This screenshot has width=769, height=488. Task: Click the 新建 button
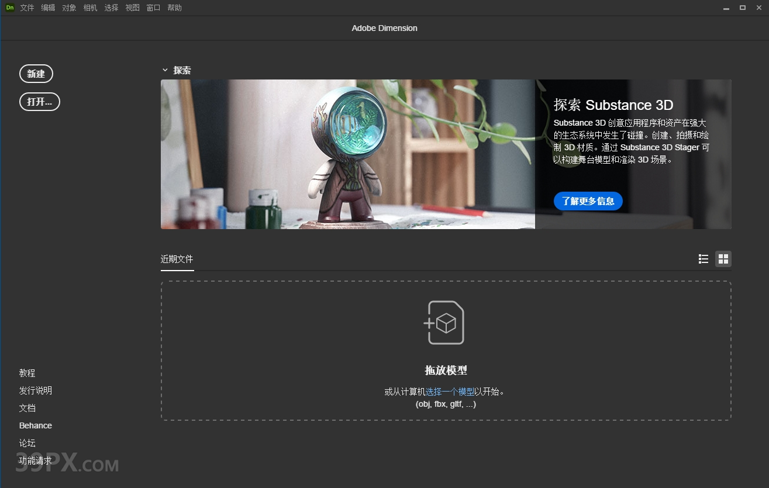click(x=36, y=74)
